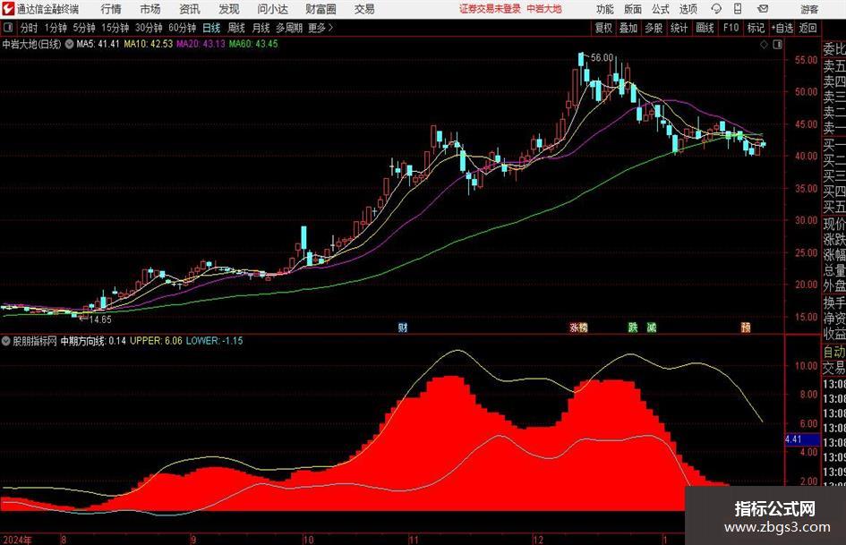Switch to the 周线 weekly tab
Image resolution: width=846 pixels, height=545 pixels.
pos(236,28)
